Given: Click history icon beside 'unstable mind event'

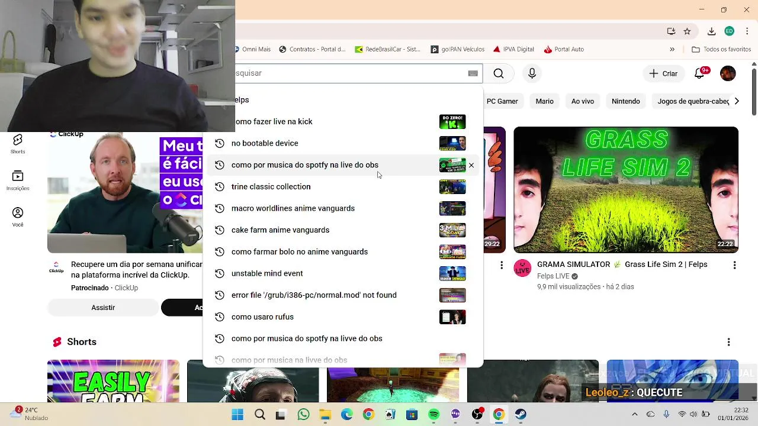Looking at the screenshot, I should 219,273.
